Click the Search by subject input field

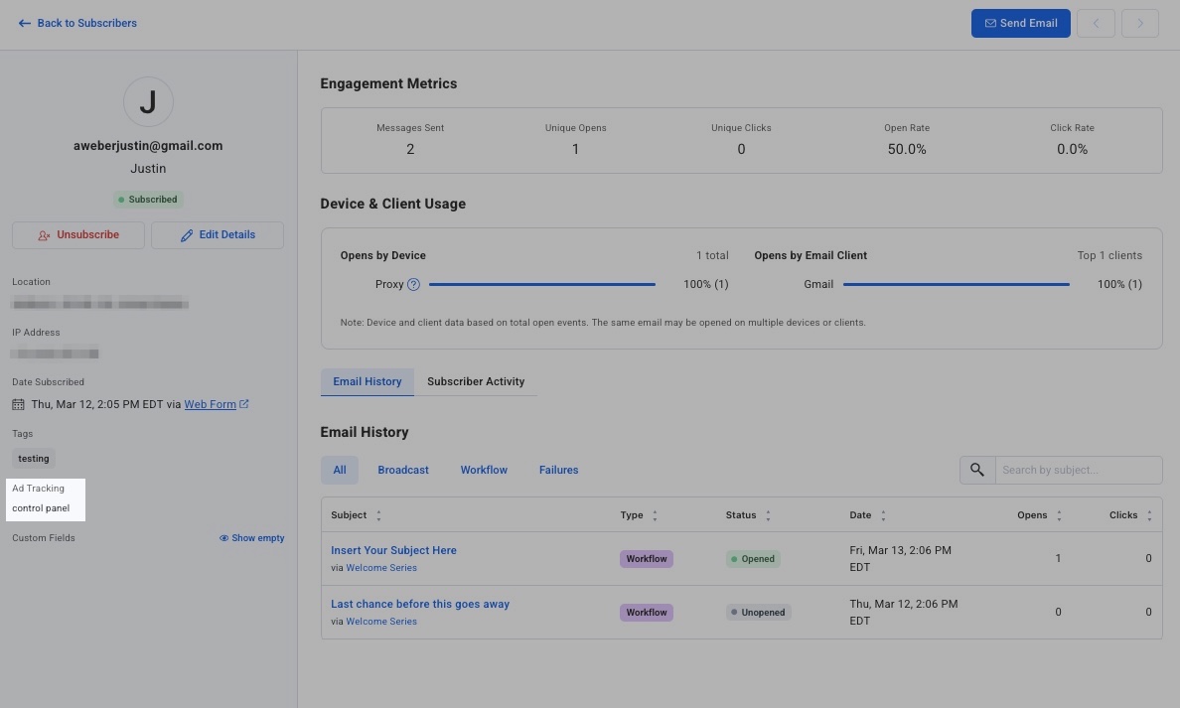pos(1078,470)
